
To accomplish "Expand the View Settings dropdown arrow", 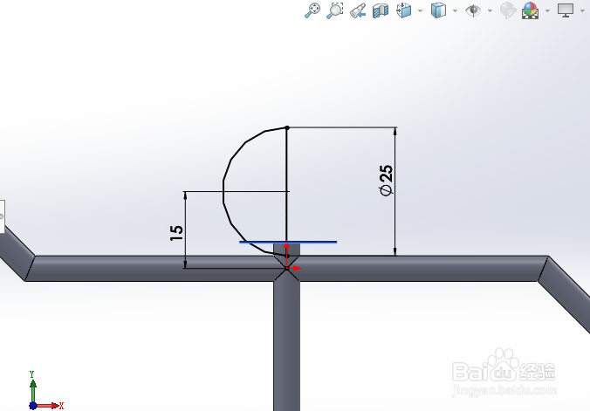I will [x=582, y=10].
